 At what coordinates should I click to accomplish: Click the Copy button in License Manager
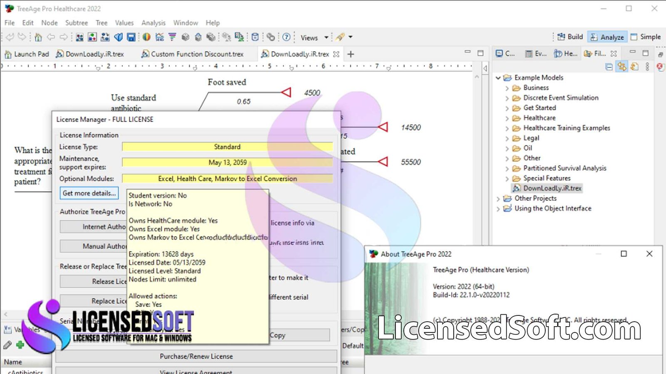point(299,335)
